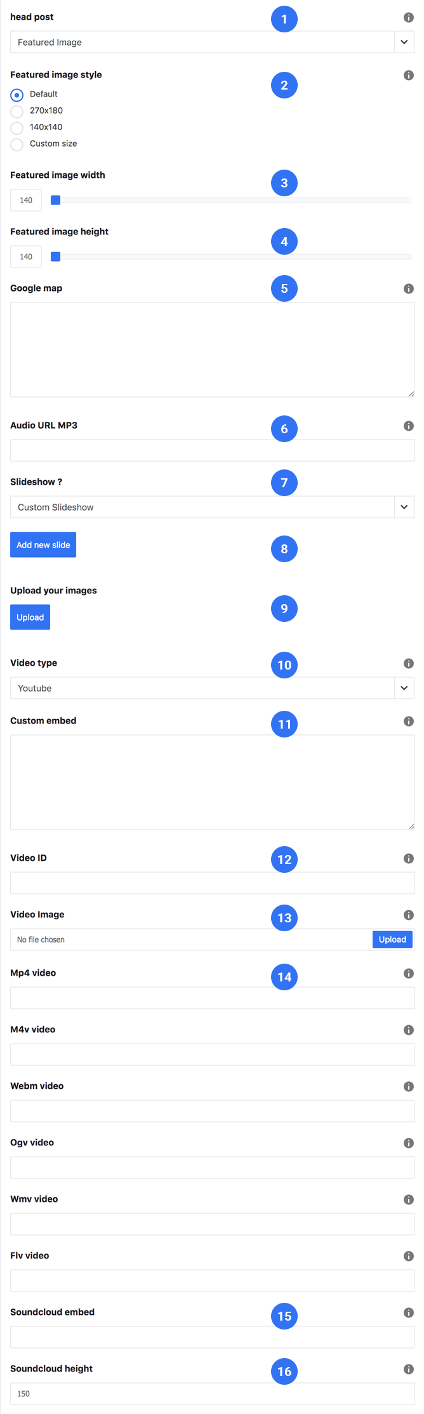Choose the Custom size radio option
424x1414 pixels.
coord(17,144)
